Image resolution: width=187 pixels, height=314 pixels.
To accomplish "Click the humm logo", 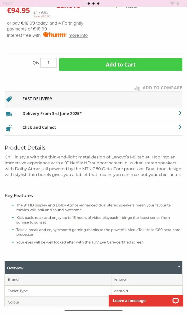I will coord(55,35).
